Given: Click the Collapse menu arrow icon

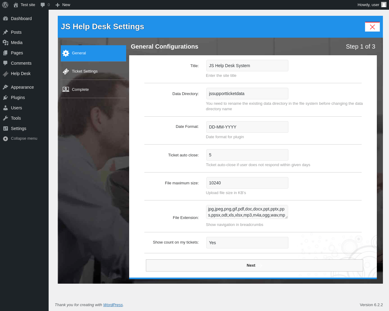Looking at the screenshot, I should 5,138.
